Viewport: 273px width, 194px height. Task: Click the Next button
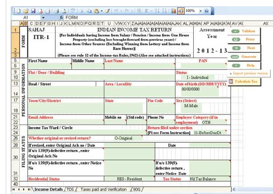pyautogui.click(x=244, y=48)
